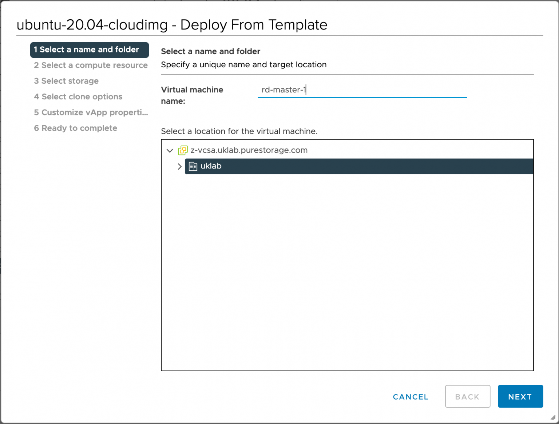Viewport: 559px width, 424px height.
Task: Click CANCEL to dismiss the wizard
Action: (x=410, y=397)
